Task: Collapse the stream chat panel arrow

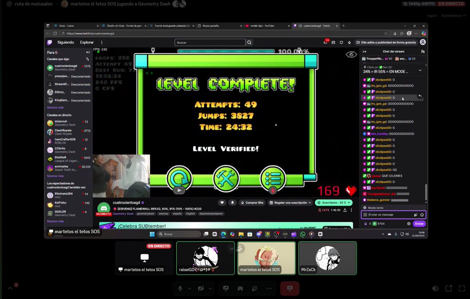Action: 364,51
